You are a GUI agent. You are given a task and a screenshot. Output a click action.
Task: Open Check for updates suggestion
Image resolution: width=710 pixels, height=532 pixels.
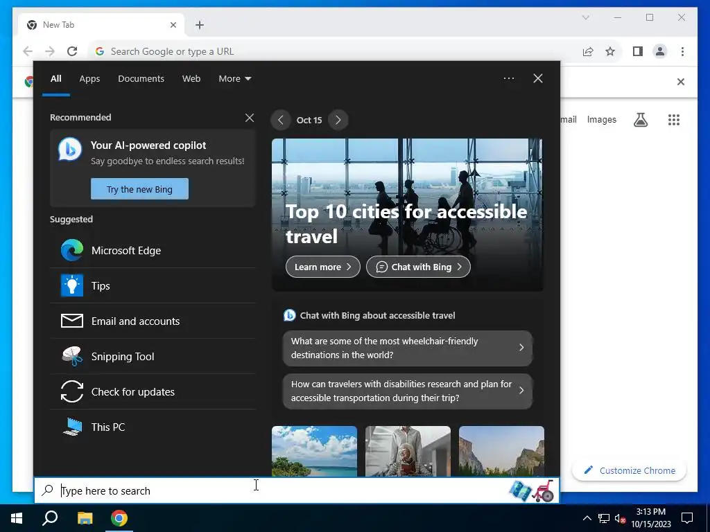coord(153,391)
